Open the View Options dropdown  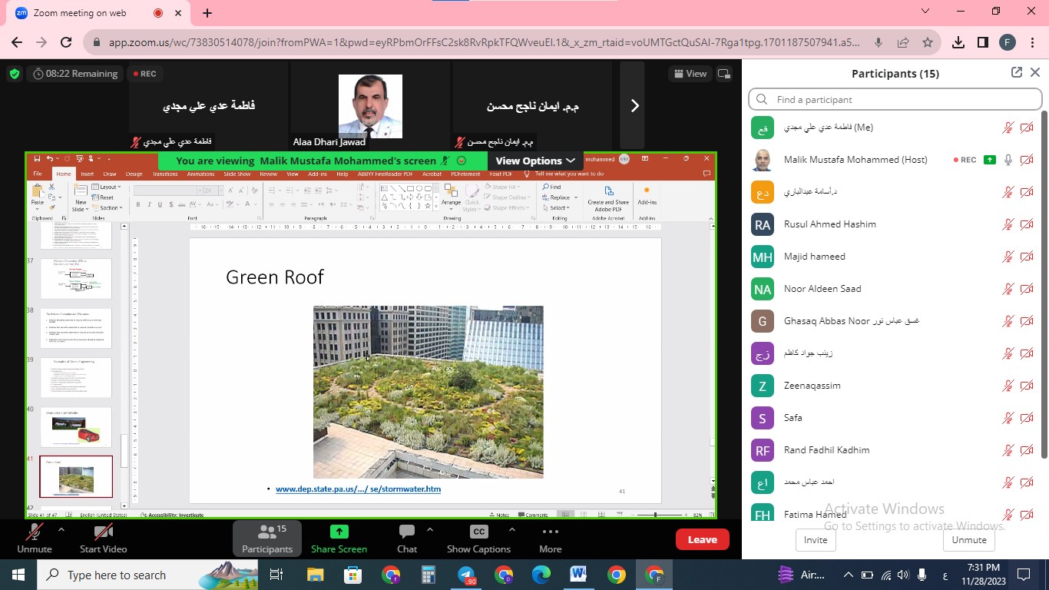tap(534, 161)
